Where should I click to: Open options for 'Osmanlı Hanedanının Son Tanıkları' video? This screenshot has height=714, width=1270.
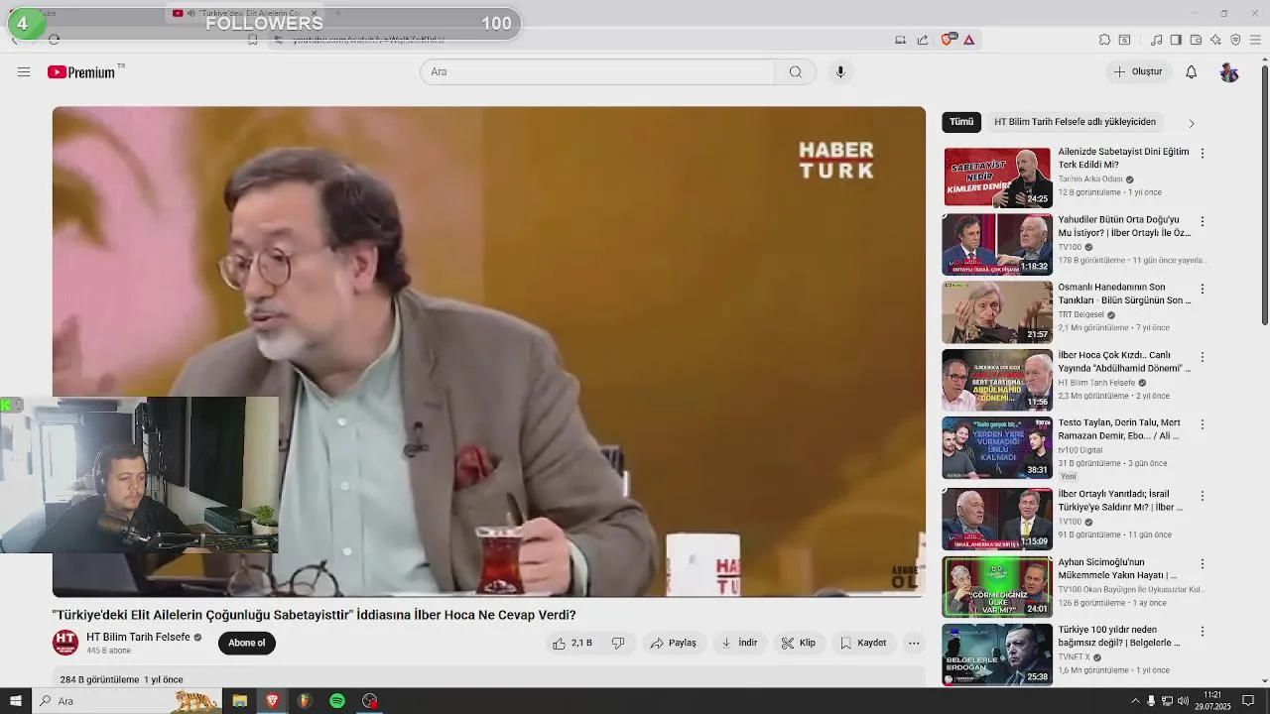point(1203,289)
